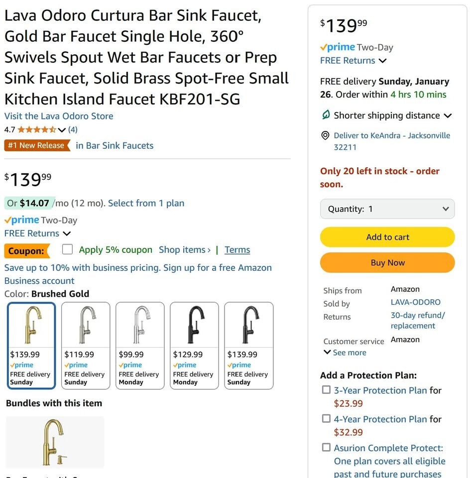Tick the Apply 5% coupon checkbox
The width and height of the screenshot is (470, 478).
(68, 249)
